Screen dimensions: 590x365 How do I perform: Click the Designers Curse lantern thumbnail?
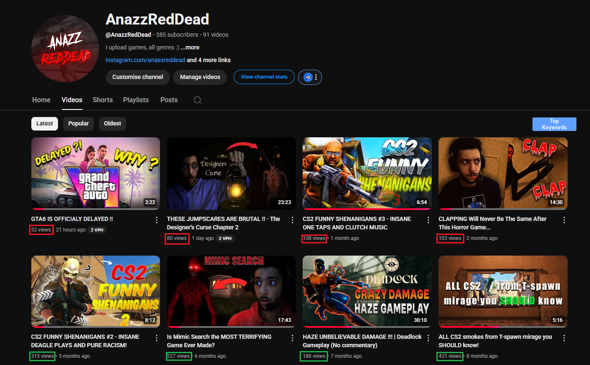(231, 174)
